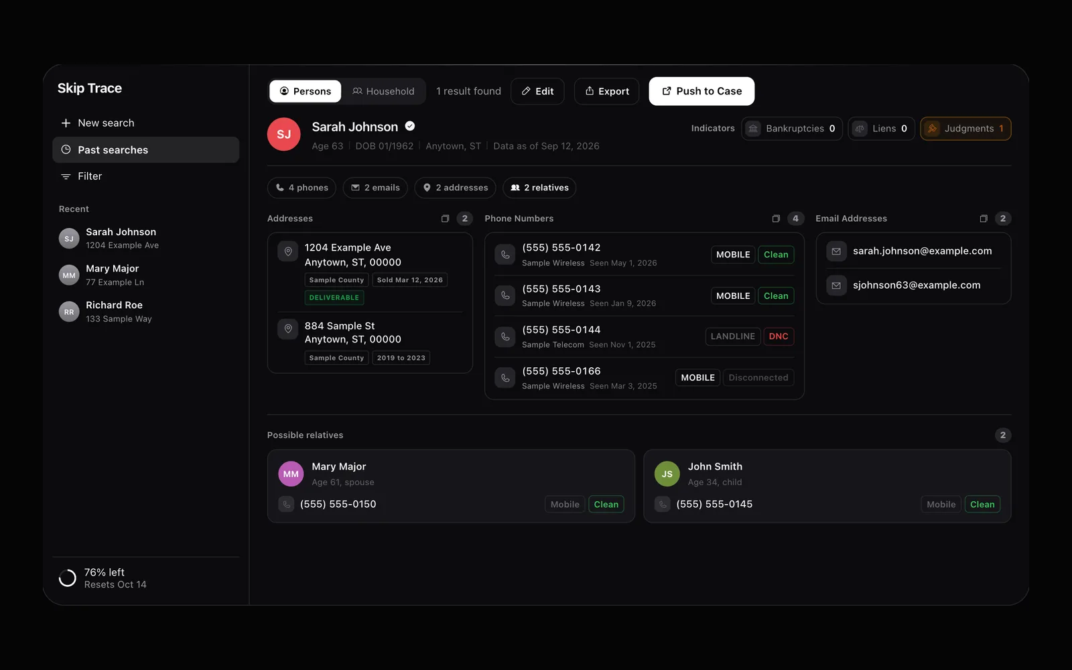Copy all email addresses using the copy icon

(984, 218)
